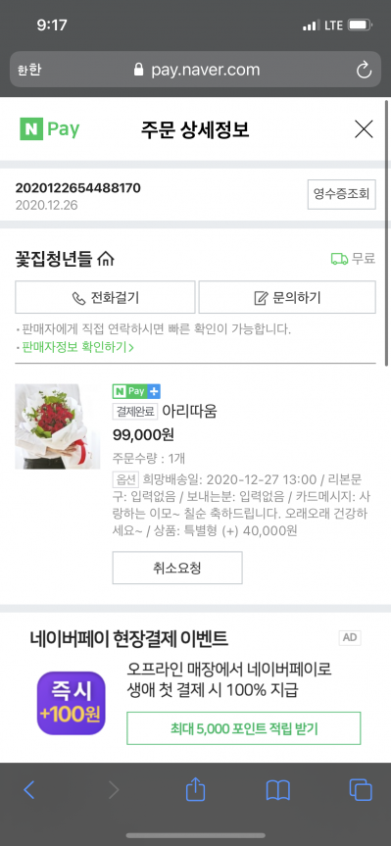Image resolution: width=391 pixels, height=846 pixels.
Task: Tap the 즉시 +100원 ad image
Action: pos(72,703)
